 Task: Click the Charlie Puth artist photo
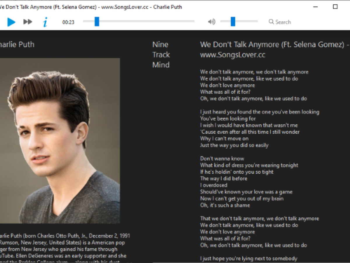[x=60, y=141]
